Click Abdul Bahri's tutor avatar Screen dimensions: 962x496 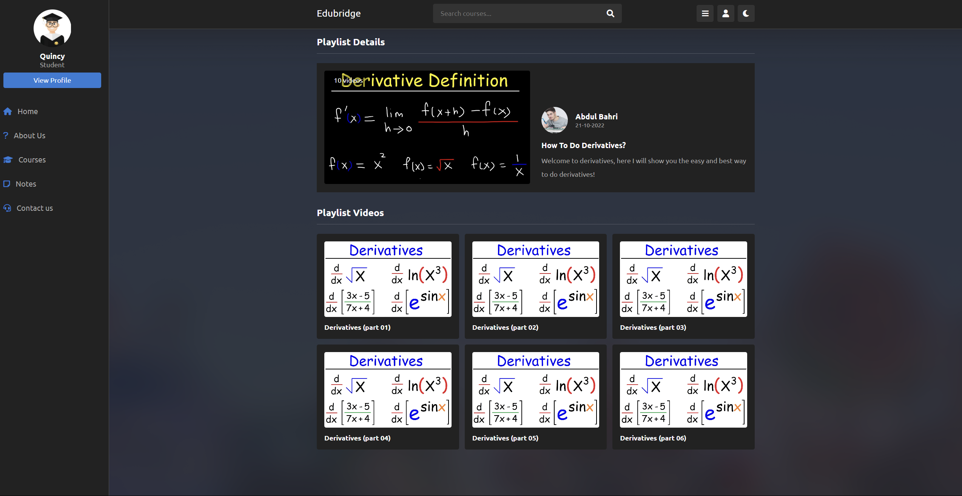point(554,120)
